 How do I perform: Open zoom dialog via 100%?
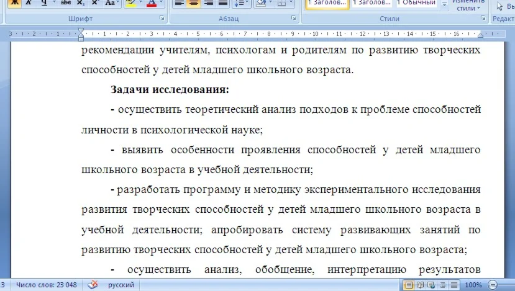[x=473, y=285]
